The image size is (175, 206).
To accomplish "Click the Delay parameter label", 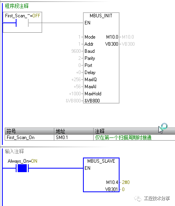I will tap(90, 72).
